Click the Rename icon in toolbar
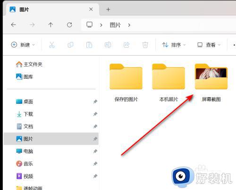 click(x=108, y=45)
